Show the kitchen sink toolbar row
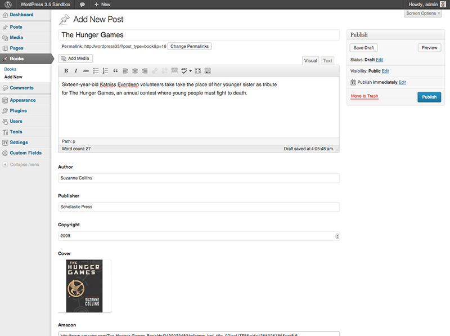This screenshot has height=336, width=450. coord(208,71)
